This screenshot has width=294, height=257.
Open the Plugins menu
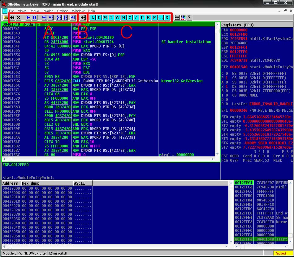[48, 11]
